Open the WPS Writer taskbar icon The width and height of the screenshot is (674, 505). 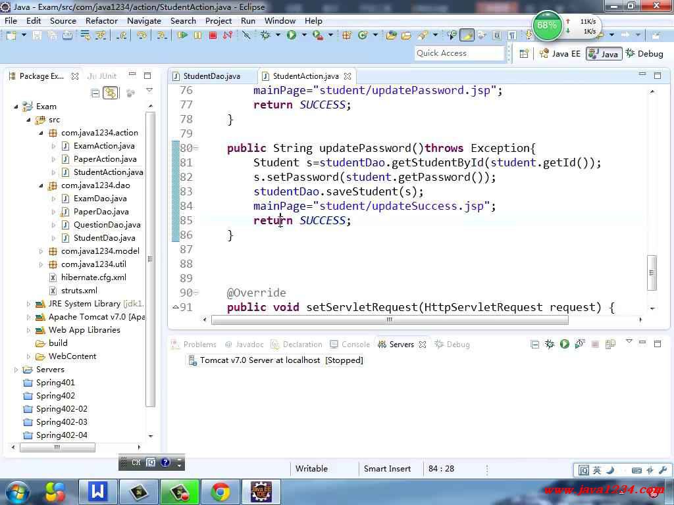[x=97, y=492]
